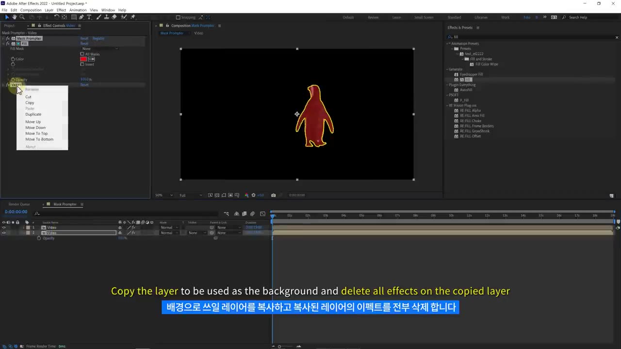Select the Puppet Pin tool

pyautogui.click(x=132, y=17)
